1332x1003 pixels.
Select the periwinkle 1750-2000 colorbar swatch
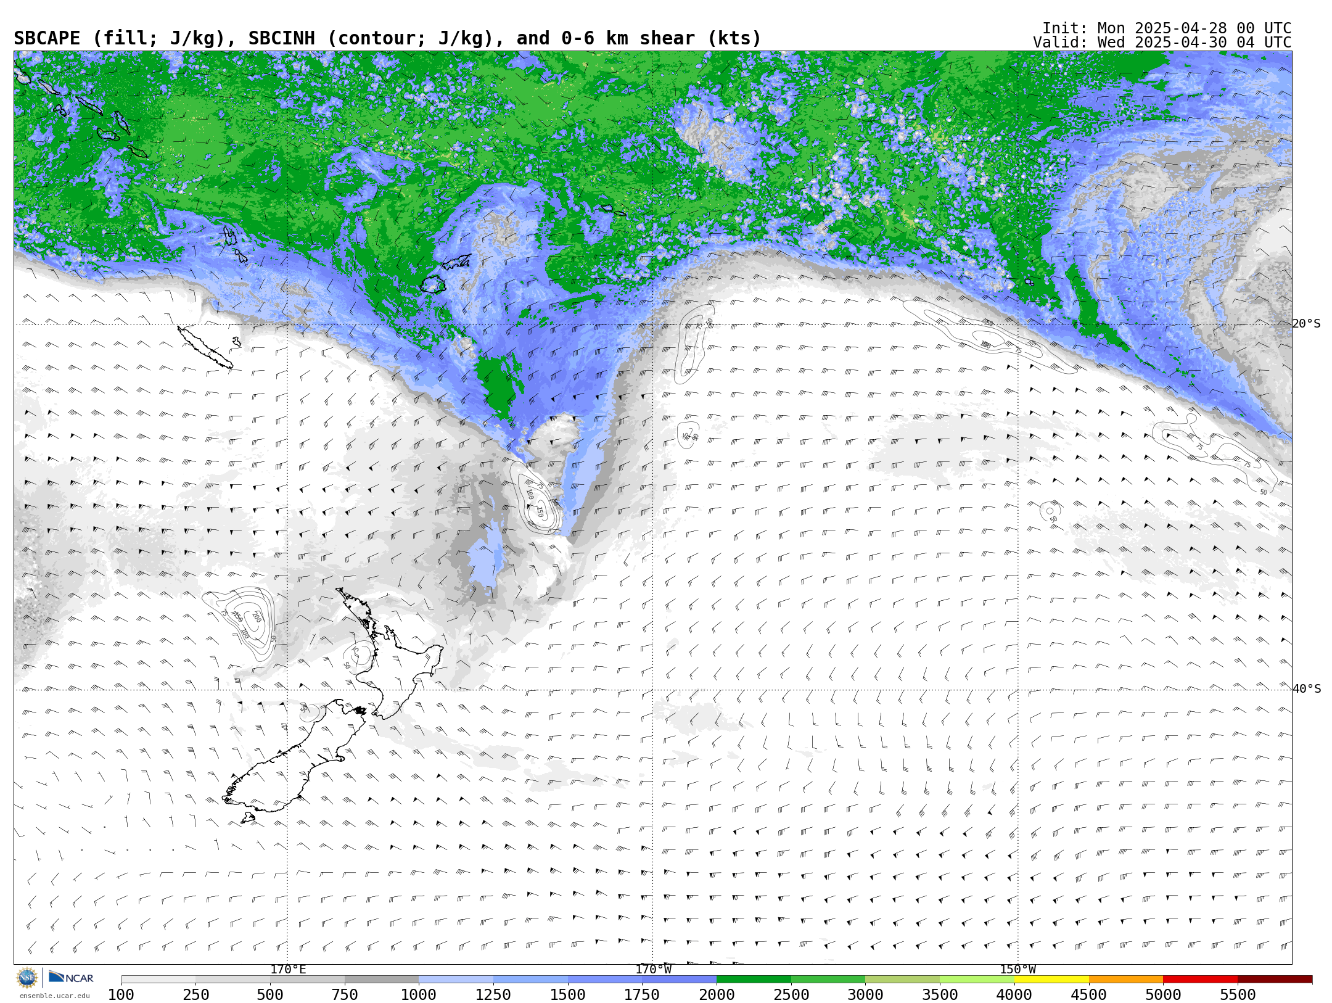[x=680, y=980]
